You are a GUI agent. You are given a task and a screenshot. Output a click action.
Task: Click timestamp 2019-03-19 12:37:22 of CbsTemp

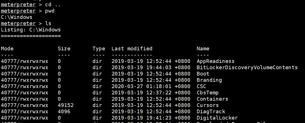coord(151,93)
